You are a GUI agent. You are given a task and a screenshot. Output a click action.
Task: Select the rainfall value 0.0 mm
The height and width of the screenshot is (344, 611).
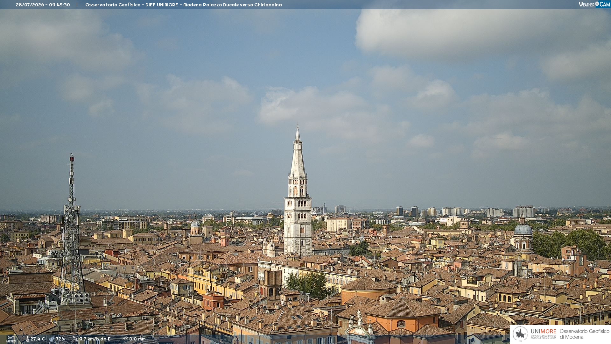(x=137, y=339)
